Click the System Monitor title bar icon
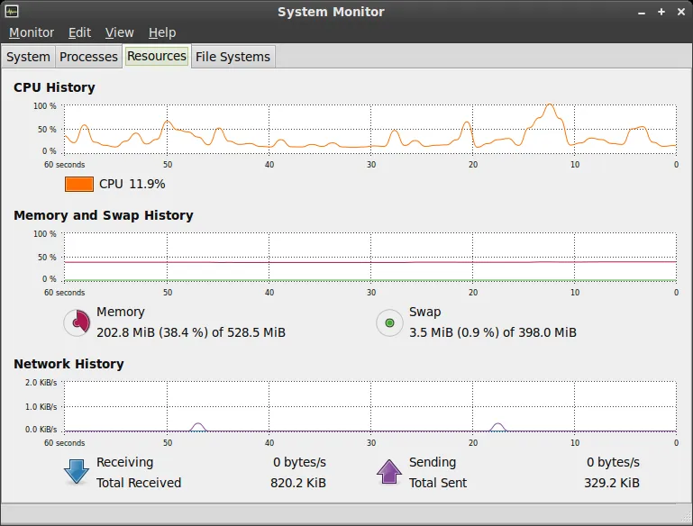 (x=13, y=12)
